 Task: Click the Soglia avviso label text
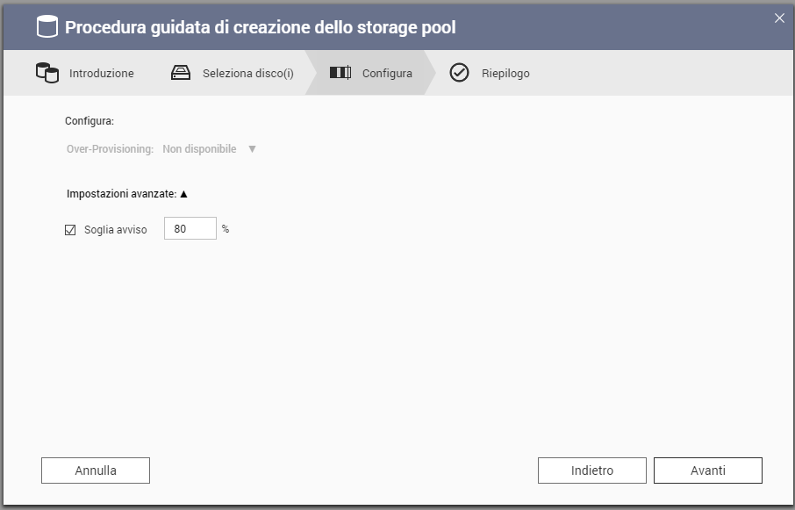pos(115,230)
